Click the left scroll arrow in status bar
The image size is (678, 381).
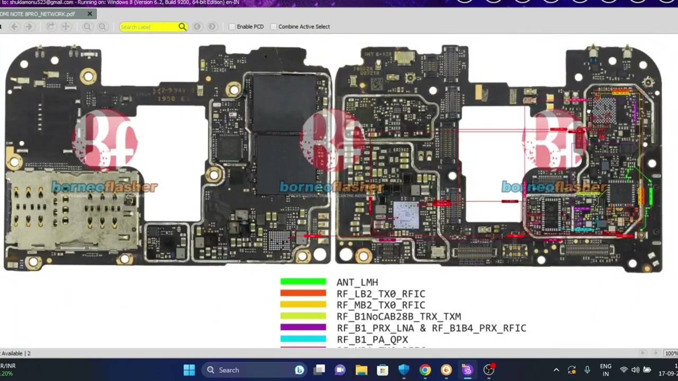coord(643,353)
